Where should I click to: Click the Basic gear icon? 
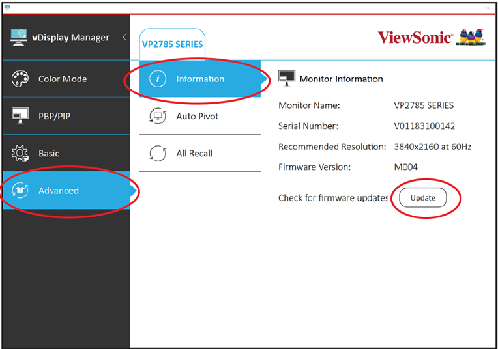[20, 153]
